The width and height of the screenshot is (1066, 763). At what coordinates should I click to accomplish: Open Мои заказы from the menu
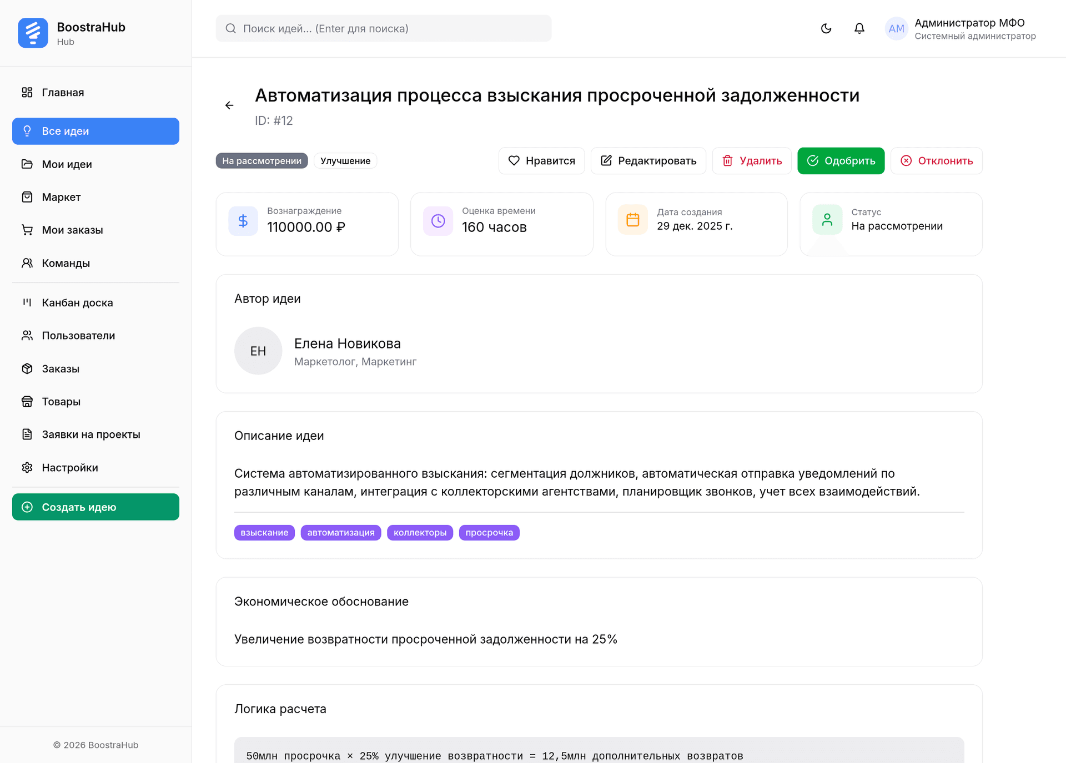tap(72, 230)
